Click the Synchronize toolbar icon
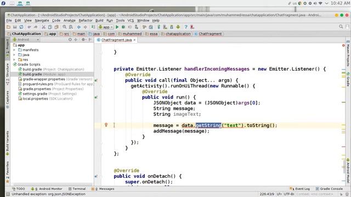The height and width of the screenshot is (197, 351). coord(21,27)
